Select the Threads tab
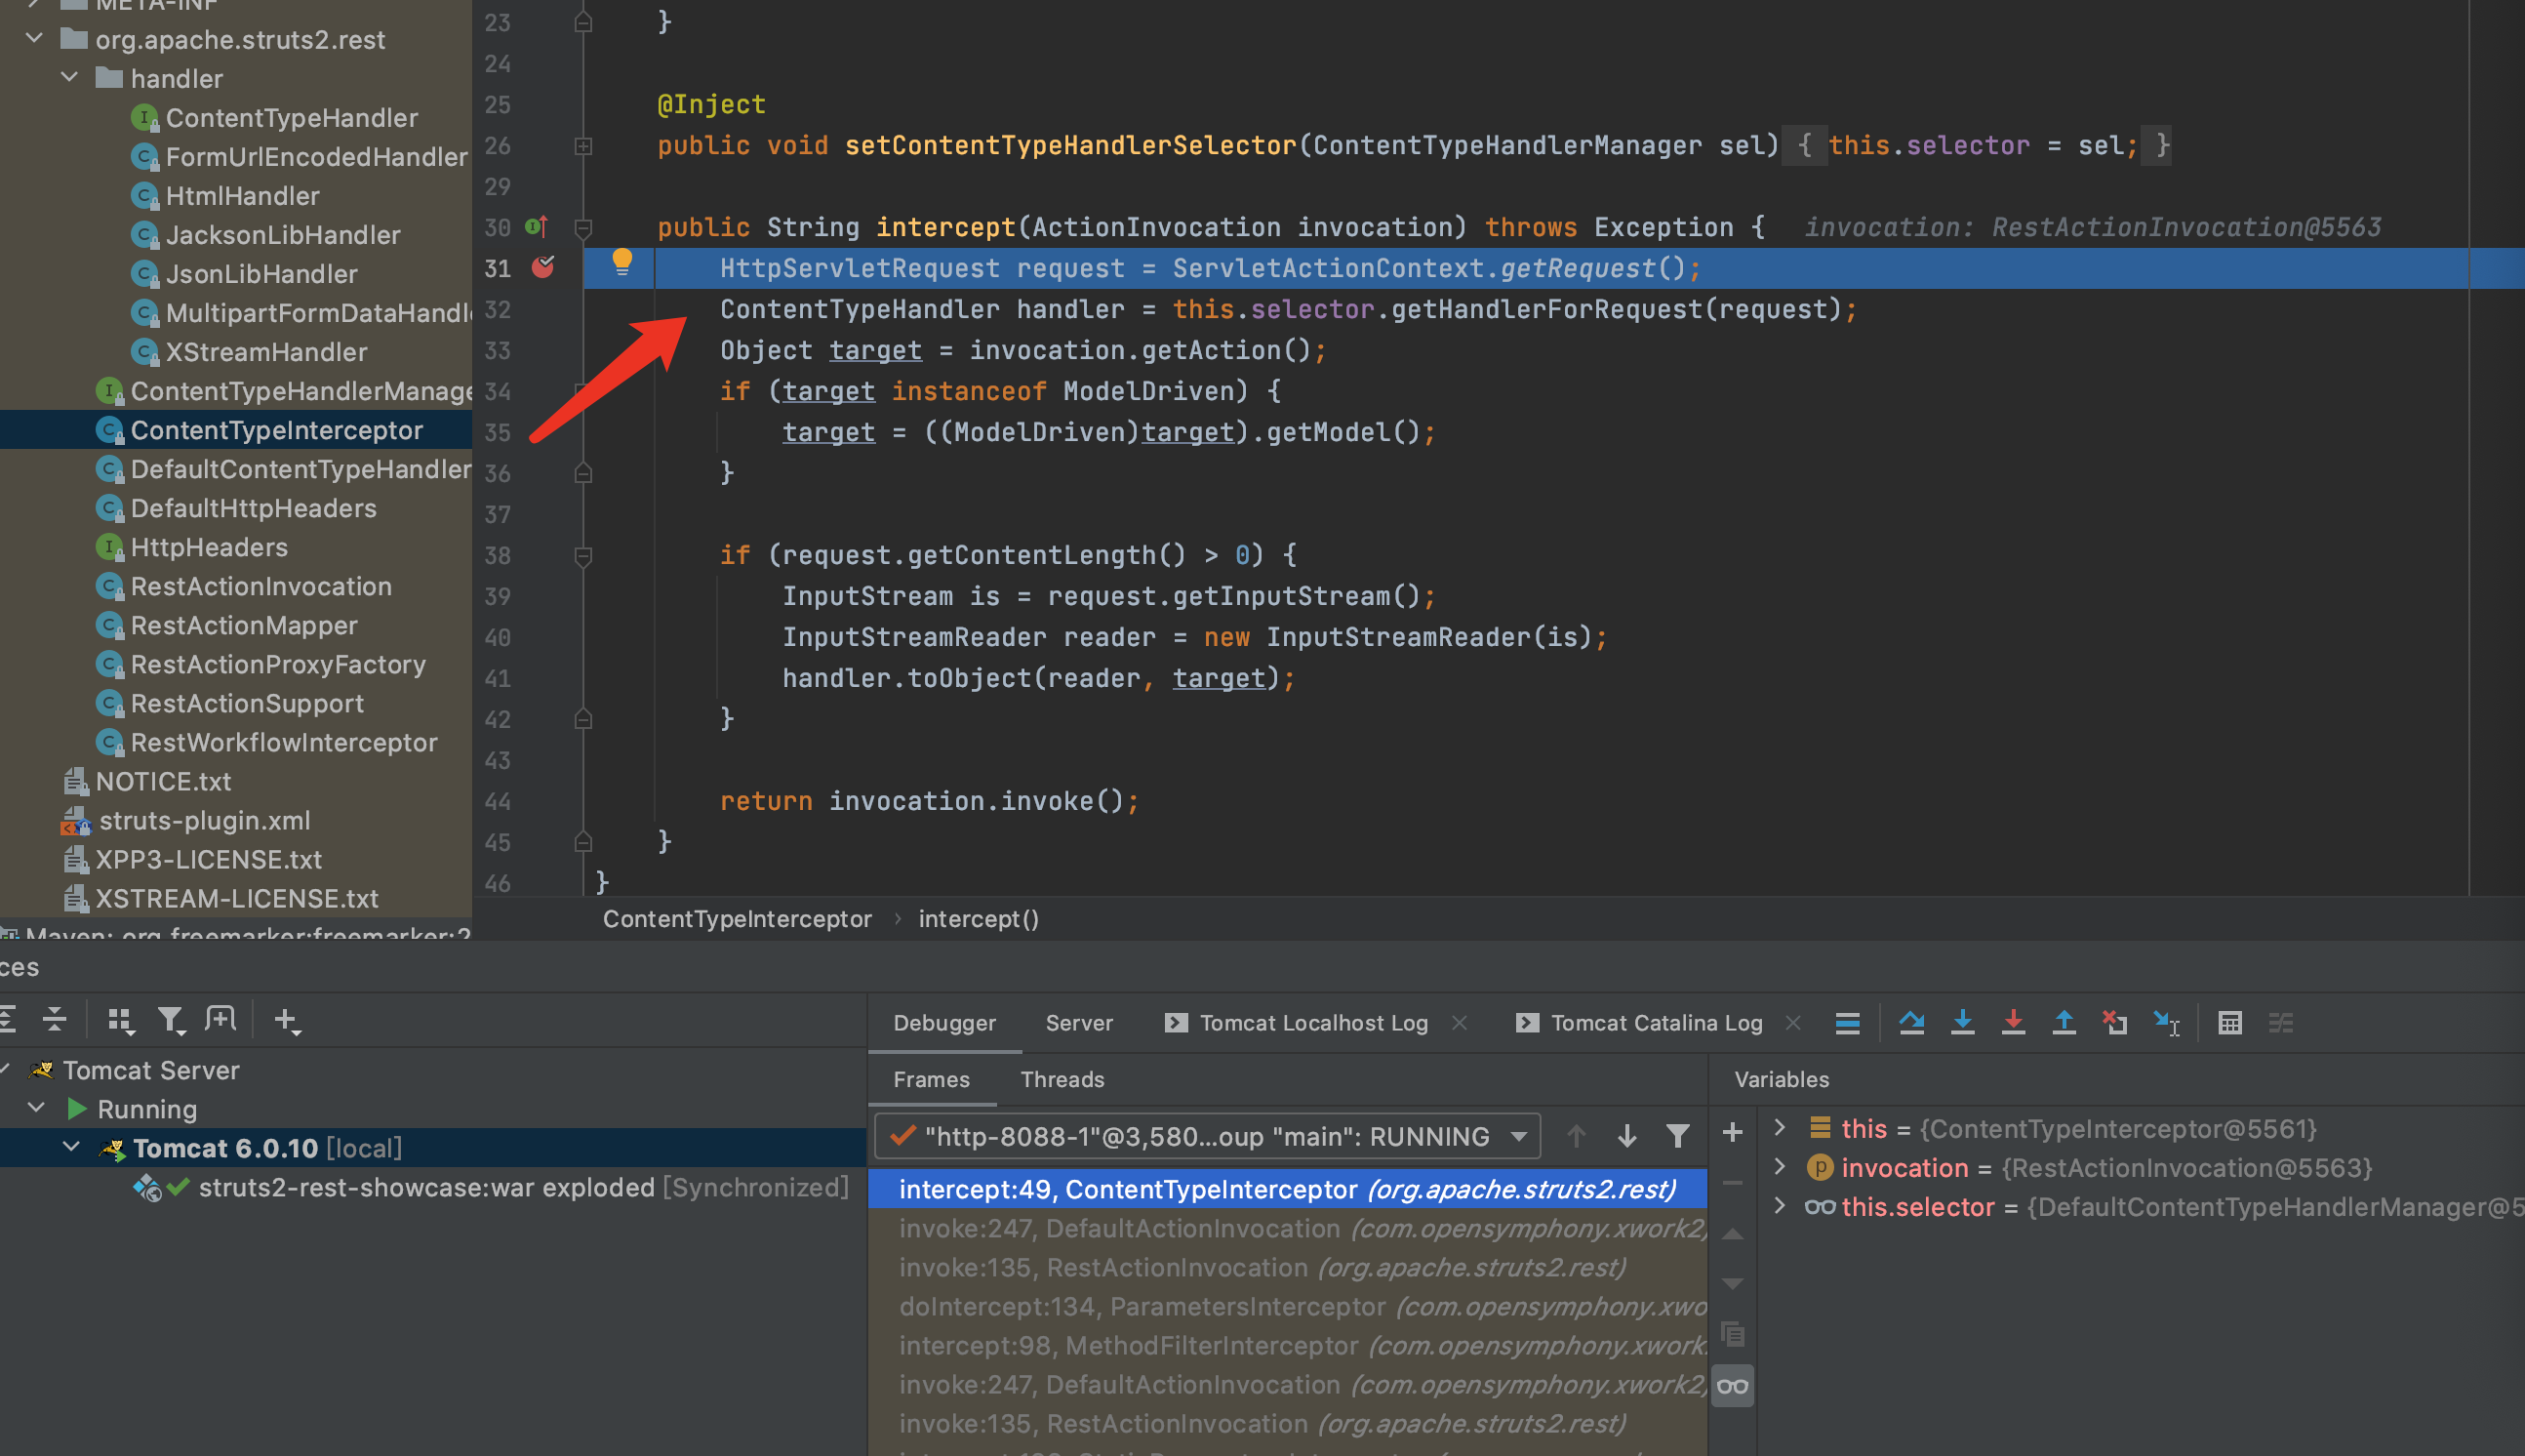The width and height of the screenshot is (2525, 1456). (x=1062, y=1079)
